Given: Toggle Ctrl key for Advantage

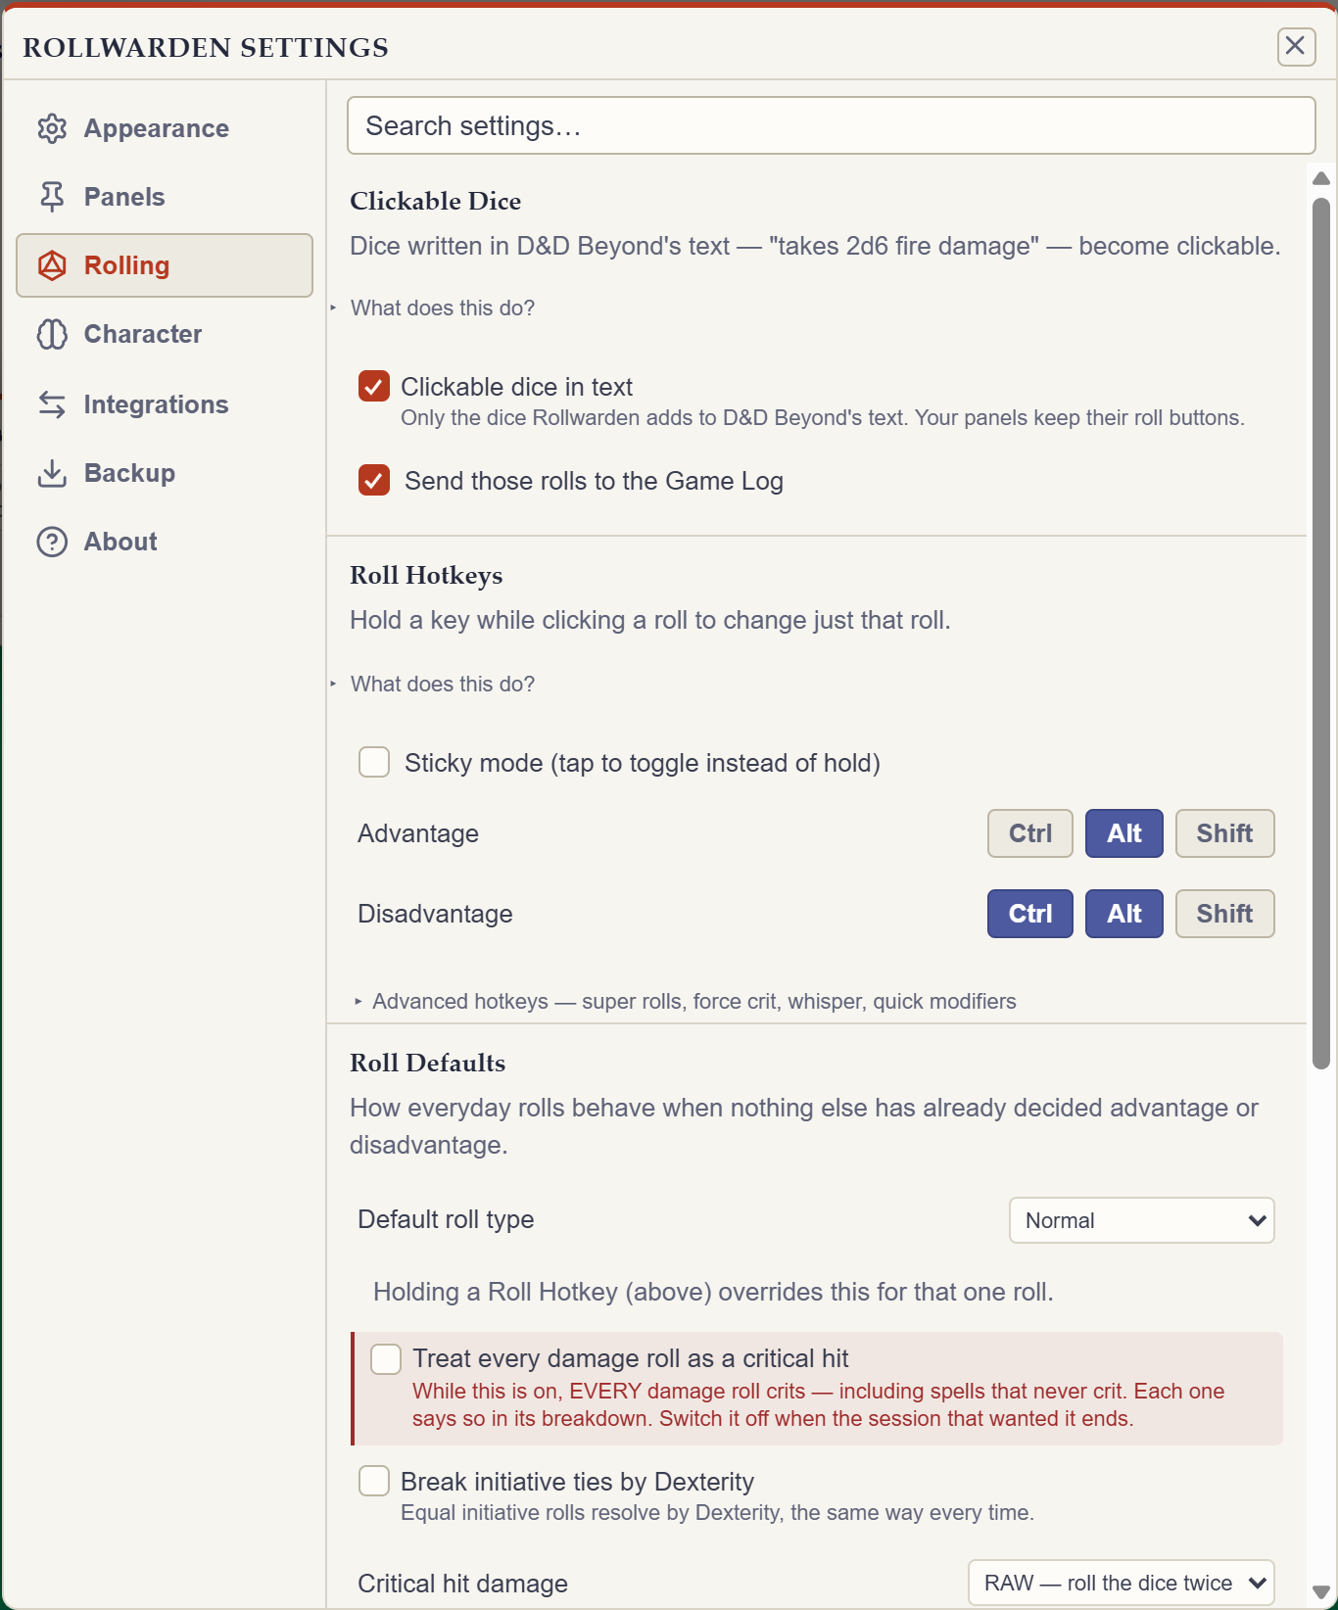Looking at the screenshot, I should tap(1030, 833).
